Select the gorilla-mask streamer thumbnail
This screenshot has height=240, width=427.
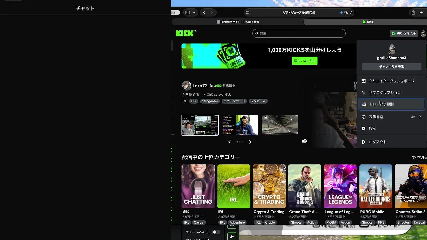click(x=240, y=125)
